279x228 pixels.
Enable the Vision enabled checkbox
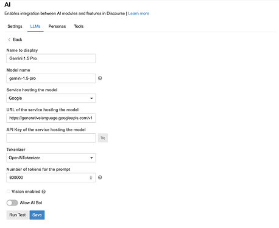coord(9,192)
